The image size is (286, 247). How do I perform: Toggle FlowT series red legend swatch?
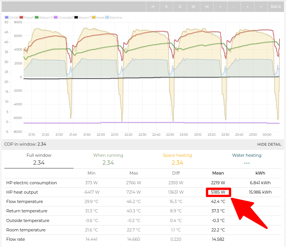[x=21, y=18]
